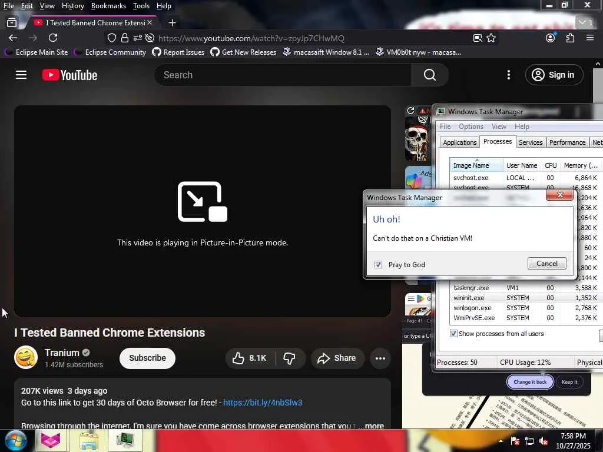Click Cancel in the Uh oh dialog
Viewport: 603px width, 452px height.
pyautogui.click(x=547, y=263)
